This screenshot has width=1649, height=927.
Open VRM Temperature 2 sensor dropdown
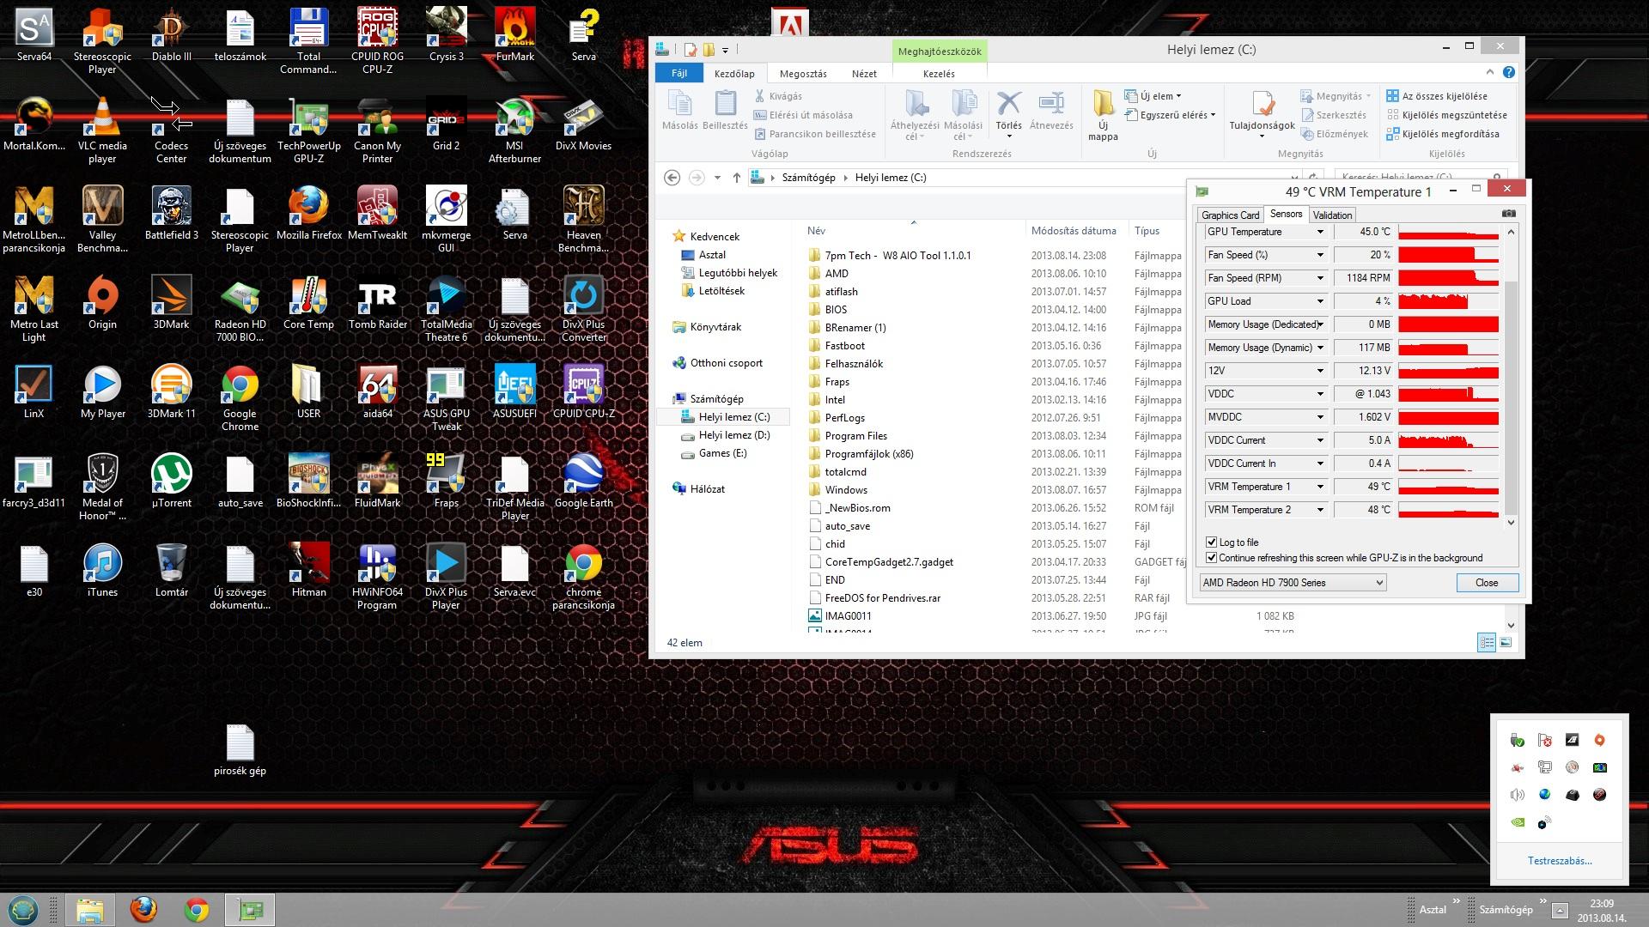tap(1320, 510)
